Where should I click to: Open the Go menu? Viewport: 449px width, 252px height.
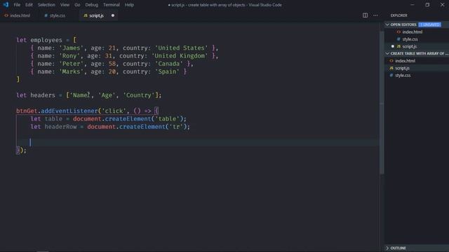click(77, 5)
